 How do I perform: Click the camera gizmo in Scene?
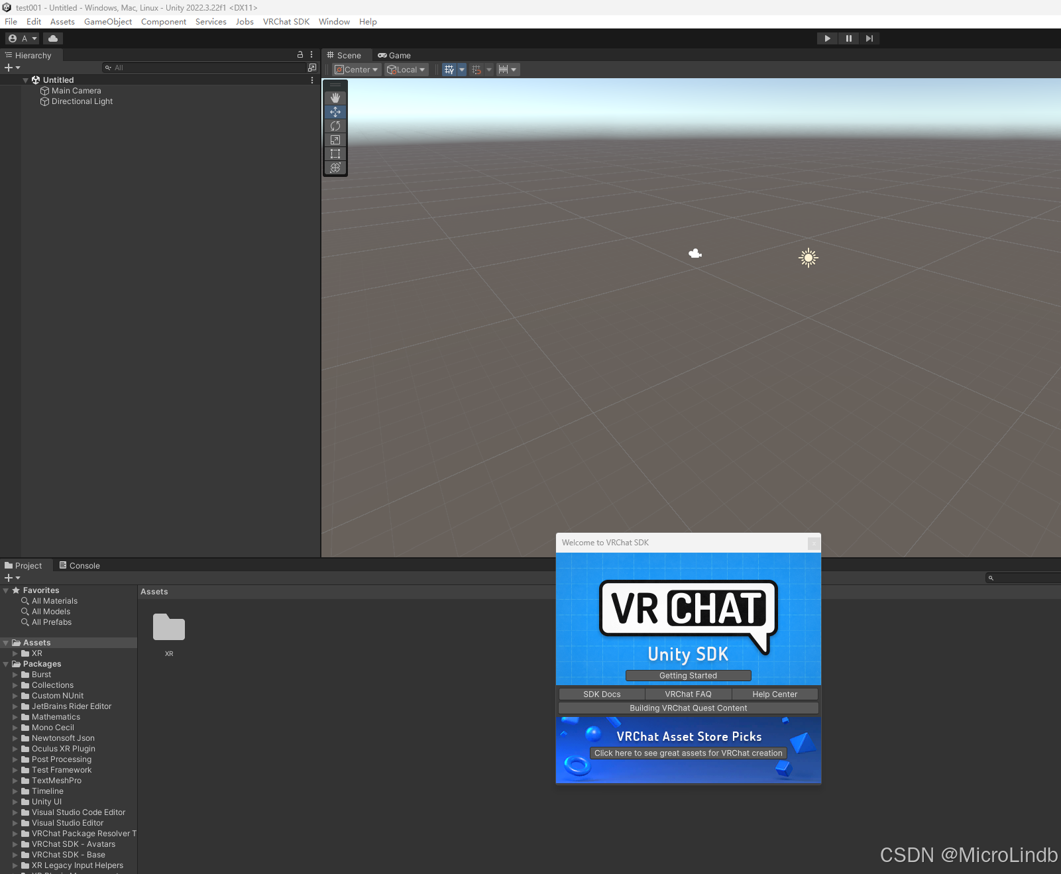tap(695, 253)
